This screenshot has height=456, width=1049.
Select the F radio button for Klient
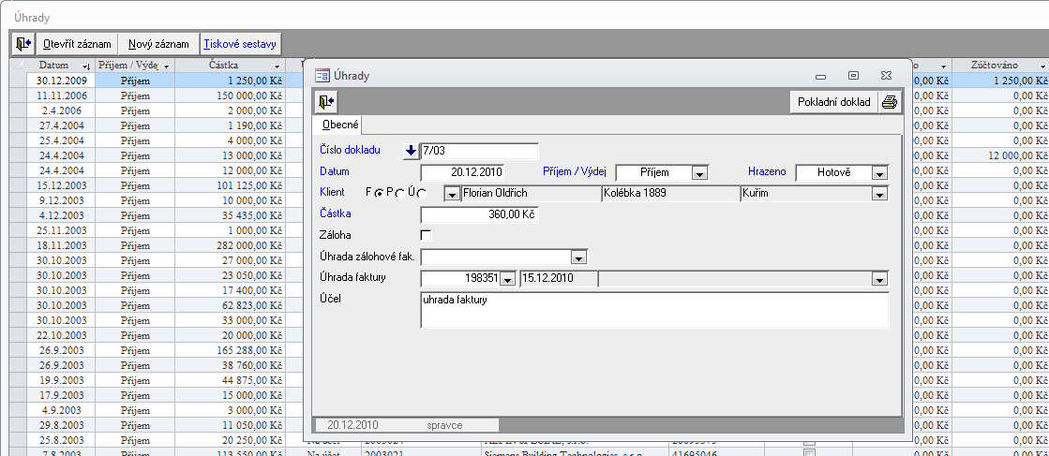pyautogui.click(x=379, y=193)
